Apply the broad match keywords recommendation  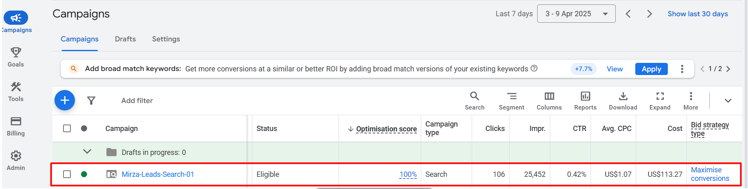(651, 69)
